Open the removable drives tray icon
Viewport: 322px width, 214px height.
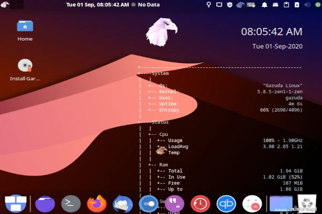point(275,4)
